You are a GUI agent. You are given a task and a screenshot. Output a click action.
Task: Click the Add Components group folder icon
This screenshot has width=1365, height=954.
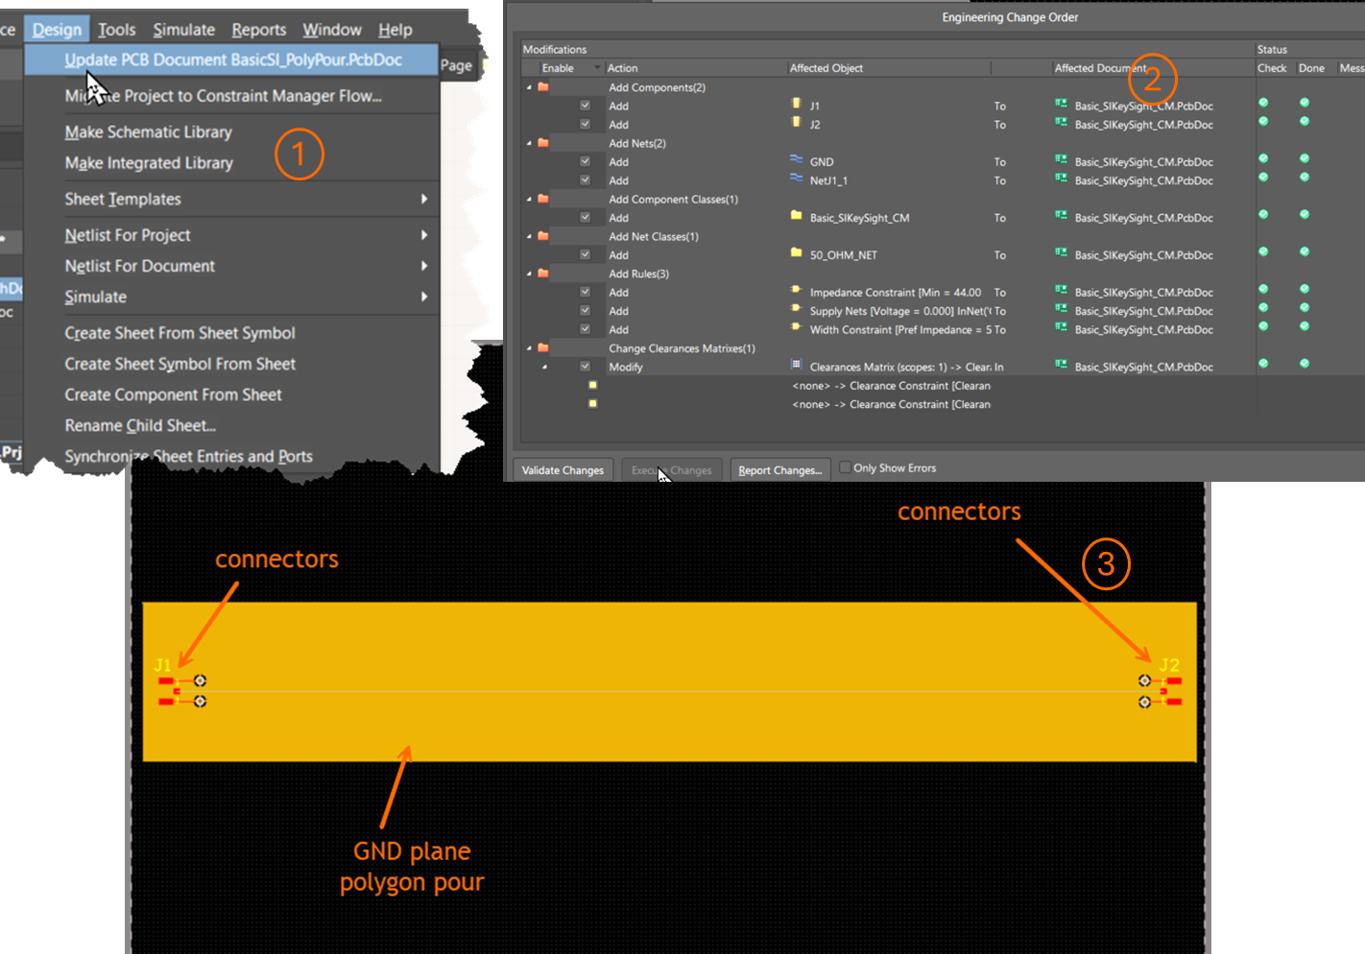543,87
